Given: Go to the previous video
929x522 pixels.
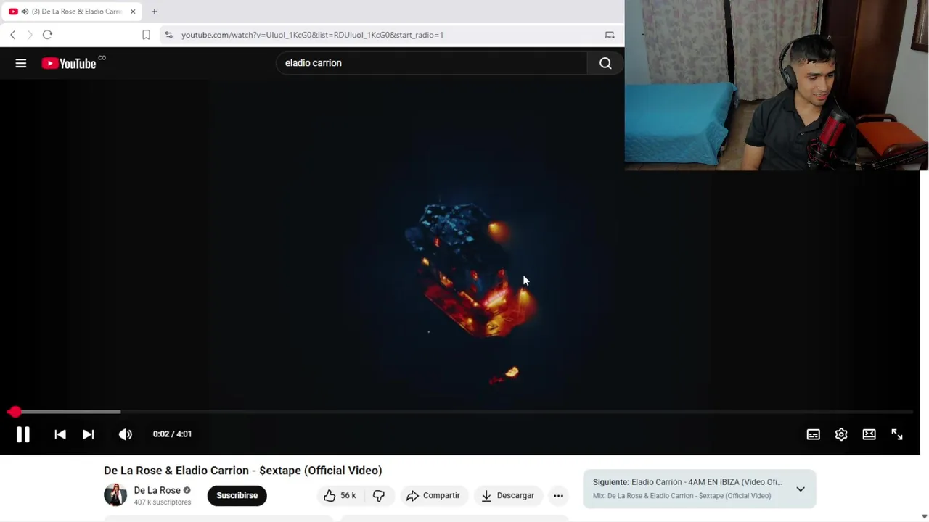Looking at the screenshot, I should (x=60, y=434).
